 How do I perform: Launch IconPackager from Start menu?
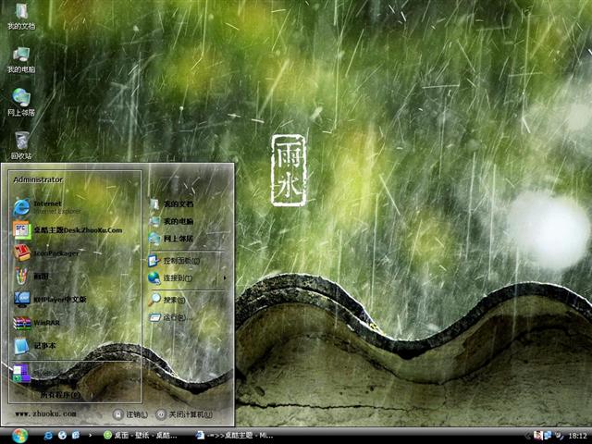[x=46, y=253]
